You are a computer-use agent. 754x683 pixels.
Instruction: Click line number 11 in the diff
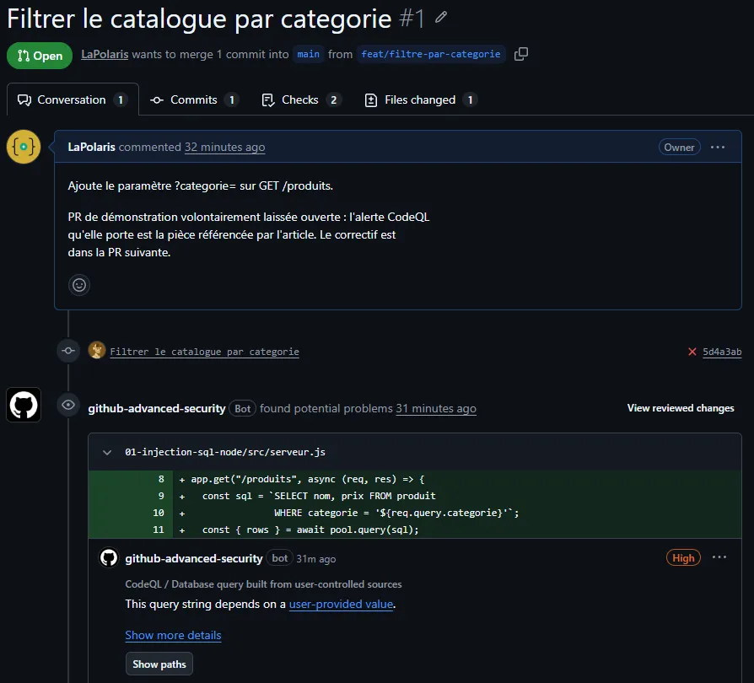pos(159,530)
